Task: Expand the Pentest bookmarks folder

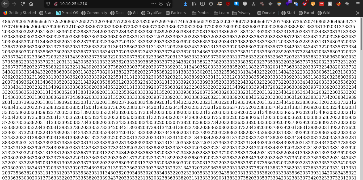Action: coord(201,13)
